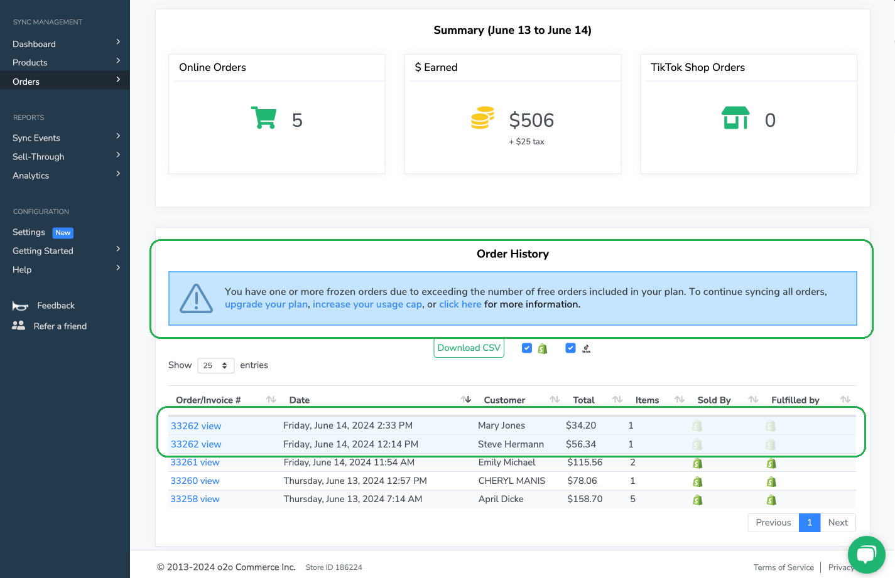Follow the click here link
Viewport: 895px width, 578px height.
[460, 304]
